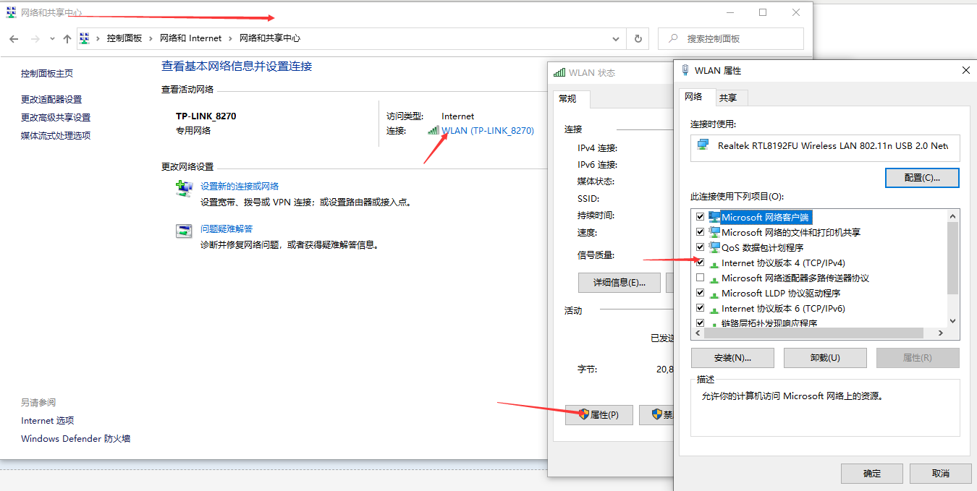Open the address bar history dropdown
This screenshot has height=491, width=977.
616,38
